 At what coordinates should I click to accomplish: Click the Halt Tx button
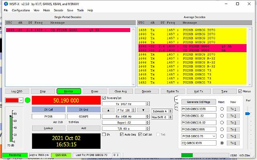point(198,91)
